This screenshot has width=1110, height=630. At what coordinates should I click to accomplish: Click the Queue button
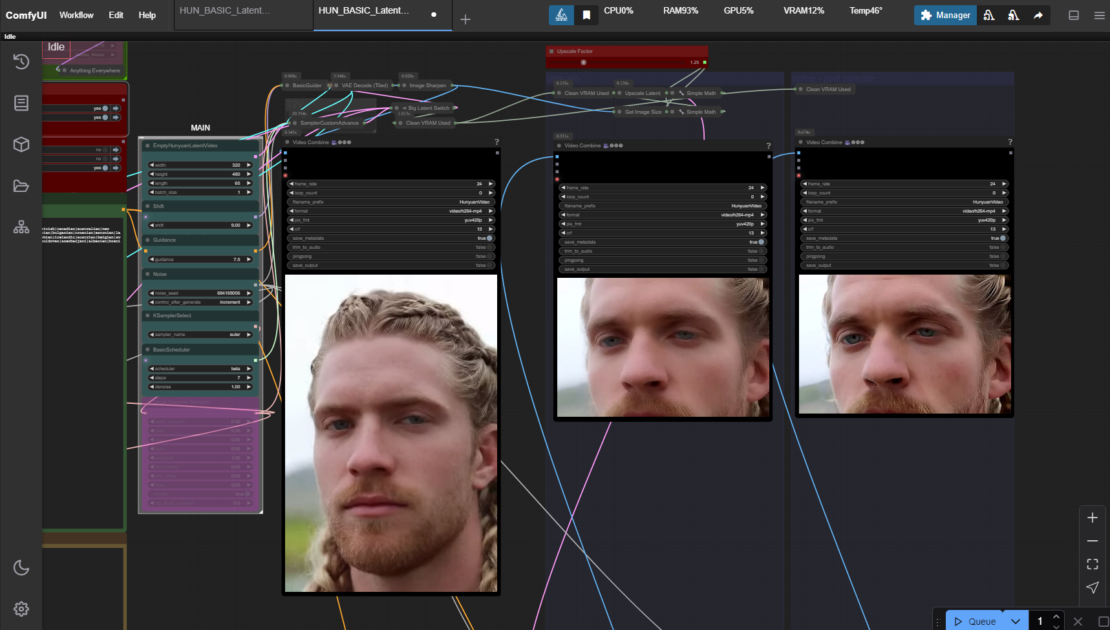click(x=975, y=621)
